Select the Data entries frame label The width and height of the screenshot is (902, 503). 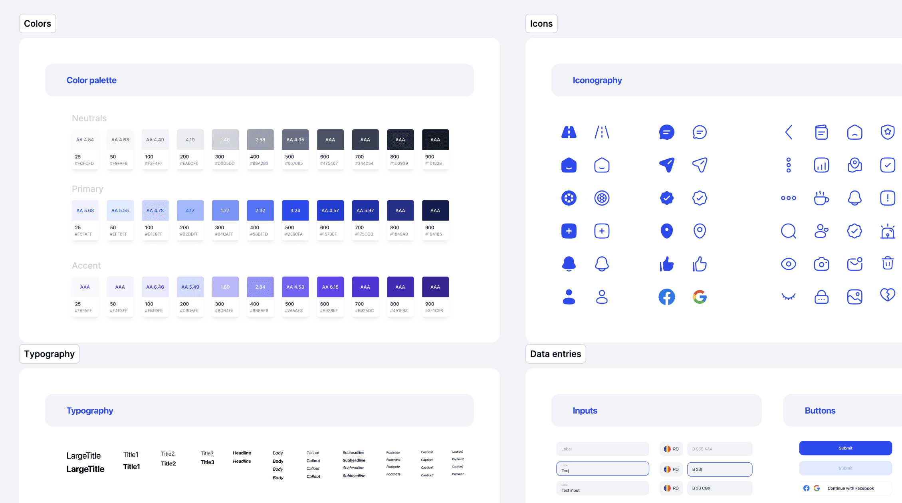[555, 354]
